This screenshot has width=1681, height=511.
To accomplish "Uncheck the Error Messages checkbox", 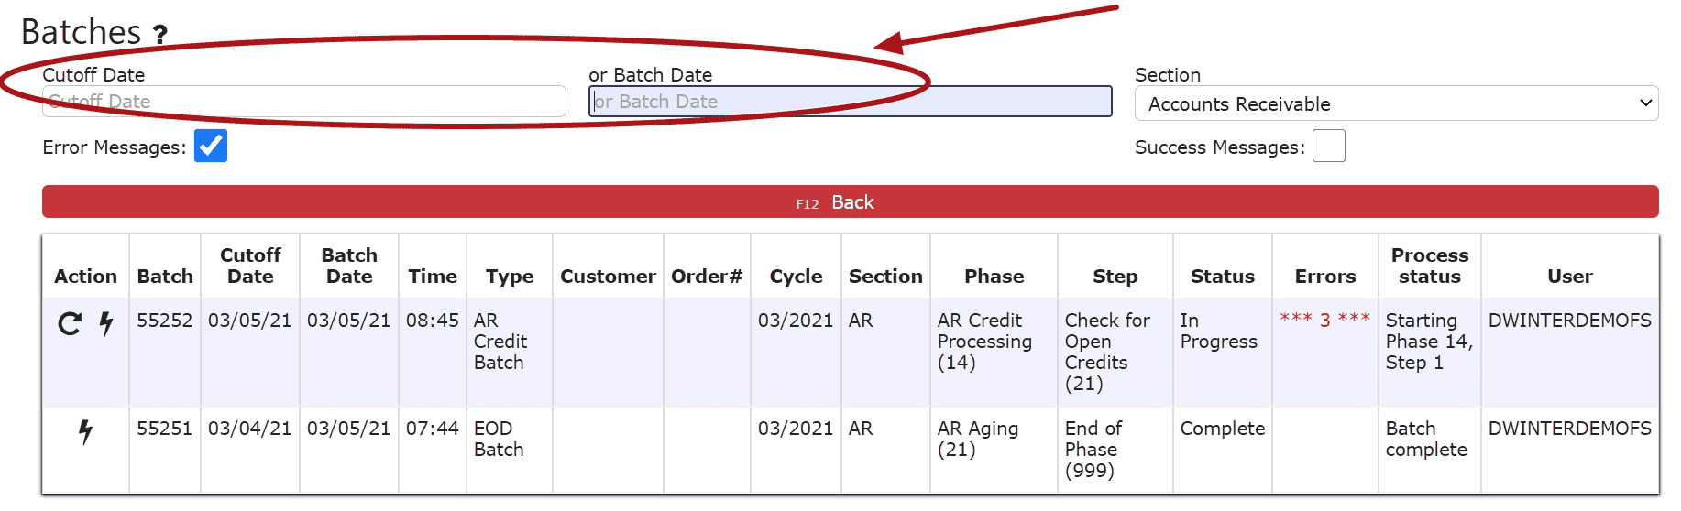I will pyautogui.click(x=211, y=147).
